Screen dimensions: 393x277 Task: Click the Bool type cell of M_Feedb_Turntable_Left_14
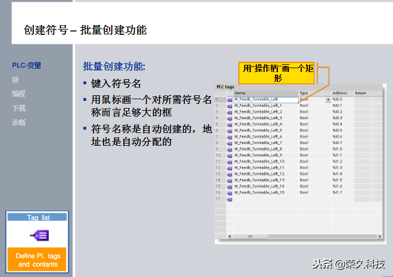tap(315, 187)
